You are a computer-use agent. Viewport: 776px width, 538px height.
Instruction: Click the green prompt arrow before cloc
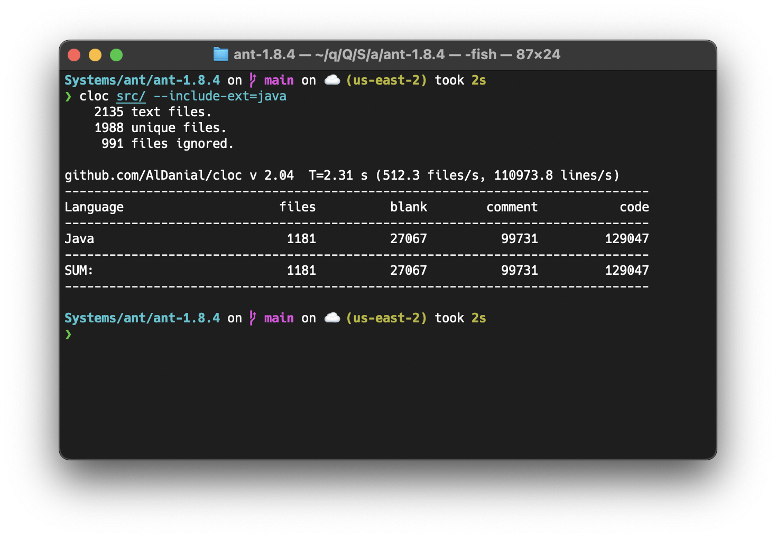(x=68, y=96)
